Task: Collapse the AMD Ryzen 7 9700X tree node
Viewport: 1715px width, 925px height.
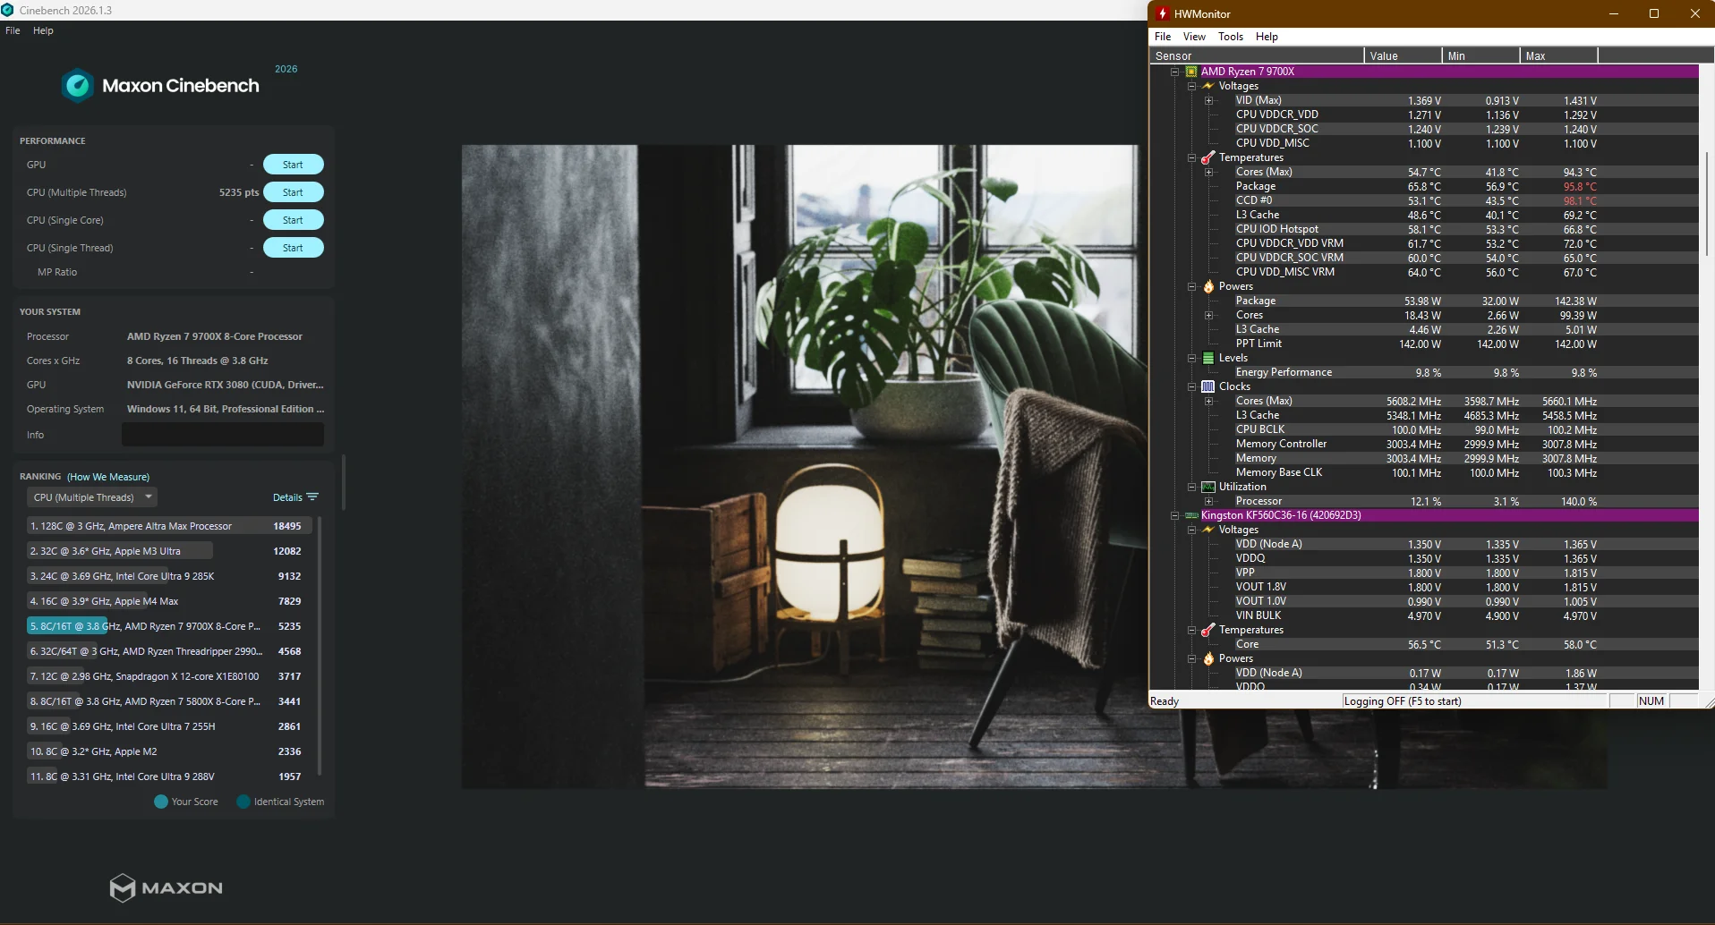Action: 1174,72
